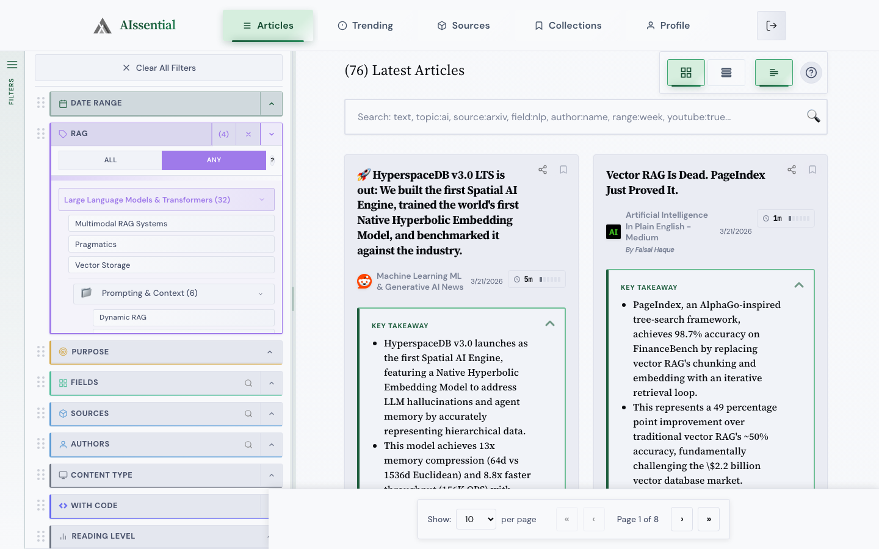Switch to grid view layout
This screenshot has width=879, height=549.
(686, 73)
